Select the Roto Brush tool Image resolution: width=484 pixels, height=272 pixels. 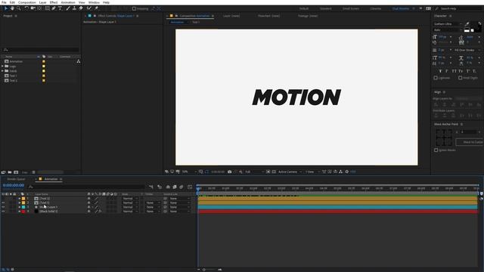pyautogui.click(x=89, y=8)
